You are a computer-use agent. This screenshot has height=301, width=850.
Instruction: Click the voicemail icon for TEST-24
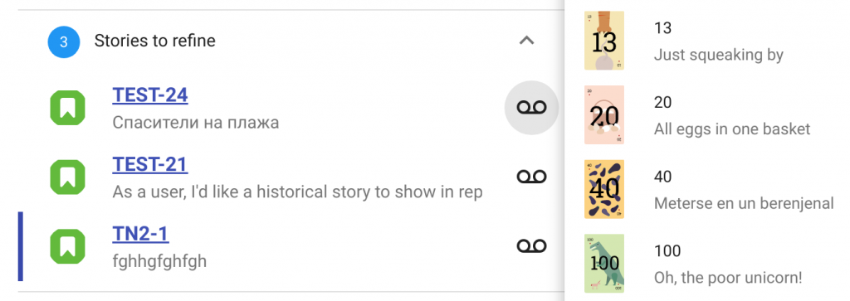click(531, 108)
